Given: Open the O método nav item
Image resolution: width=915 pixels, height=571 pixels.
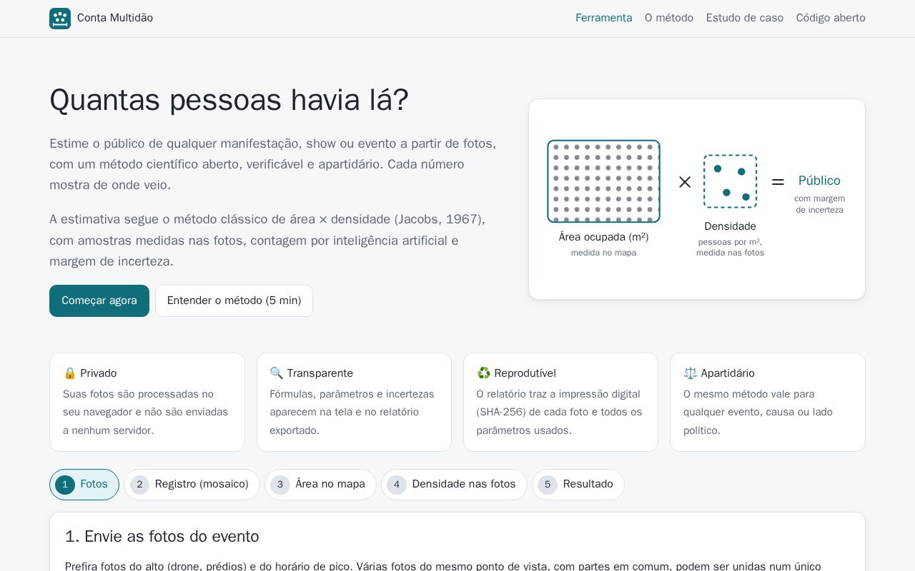Looking at the screenshot, I should (669, 18).
